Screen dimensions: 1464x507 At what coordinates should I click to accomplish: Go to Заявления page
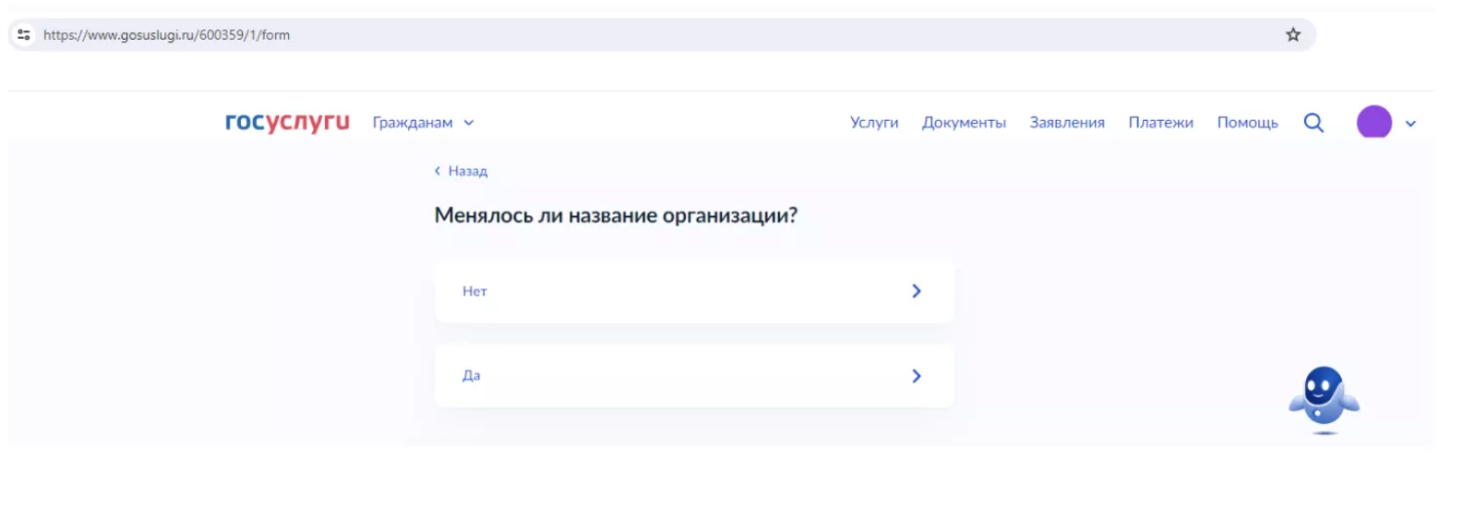tap(1067, 123)
